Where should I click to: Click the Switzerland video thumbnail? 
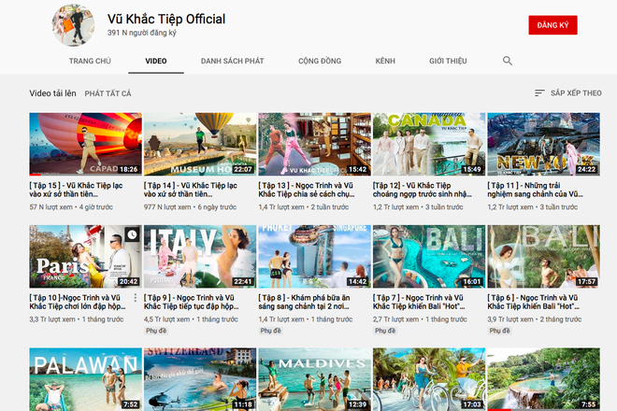tap(199, 379)
